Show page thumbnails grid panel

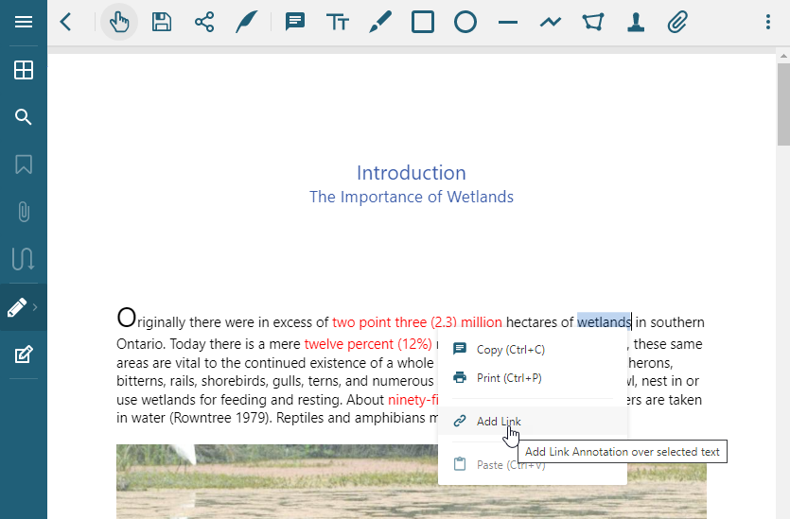pos(24,70)
